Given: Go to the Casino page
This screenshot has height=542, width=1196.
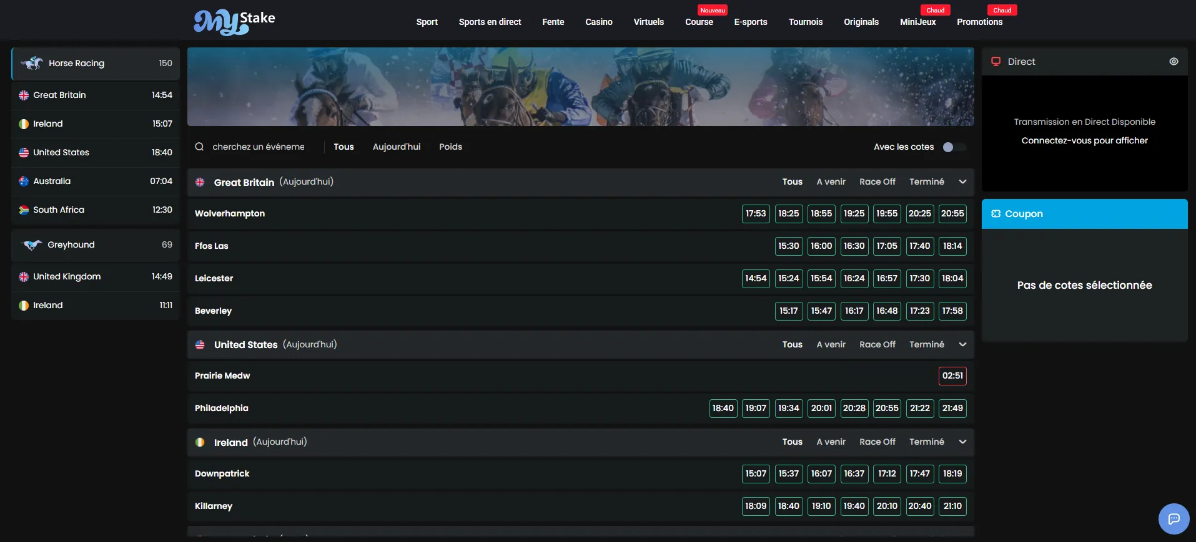Looking at the screenshot, I should click(x=599, y=22).
